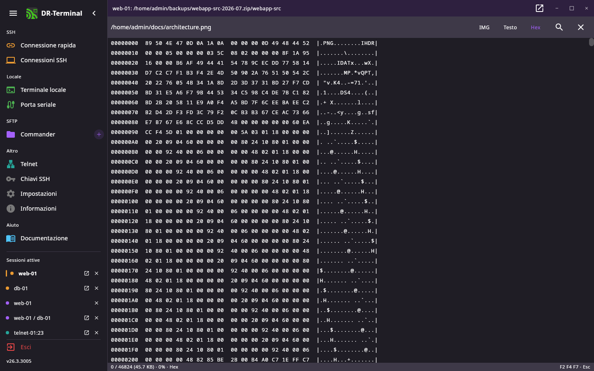Select the db-01 session
This screenshot has width=594, height=371.
point(21,288)
